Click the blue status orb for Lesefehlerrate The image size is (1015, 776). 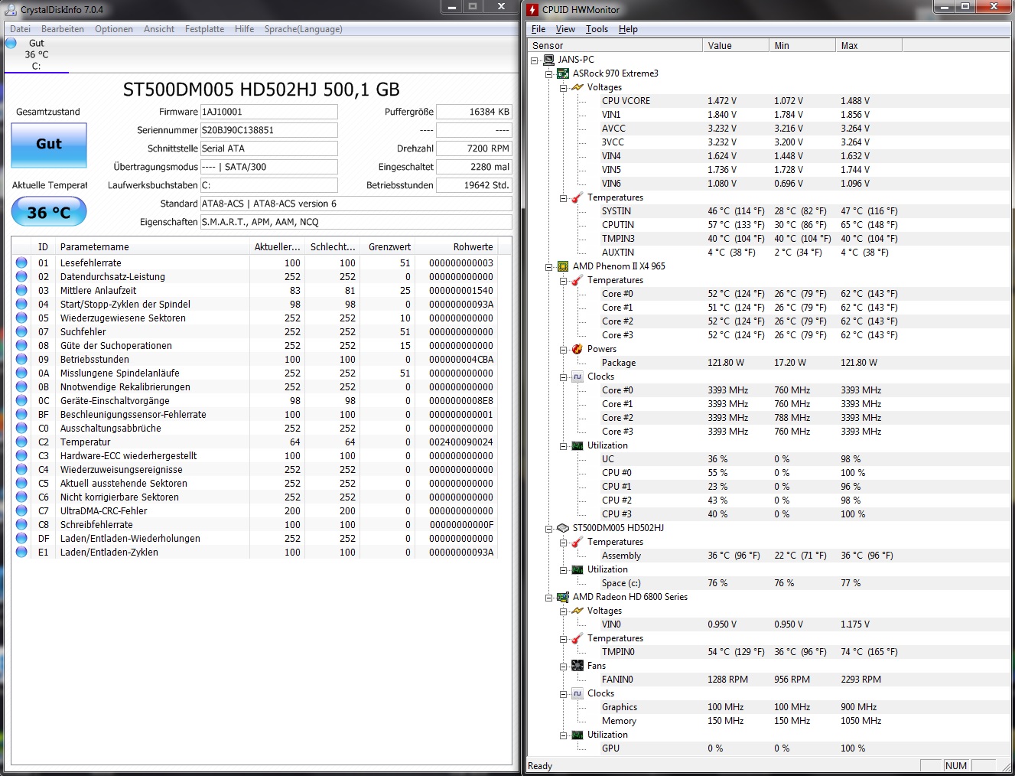click(x=21, y=262)
